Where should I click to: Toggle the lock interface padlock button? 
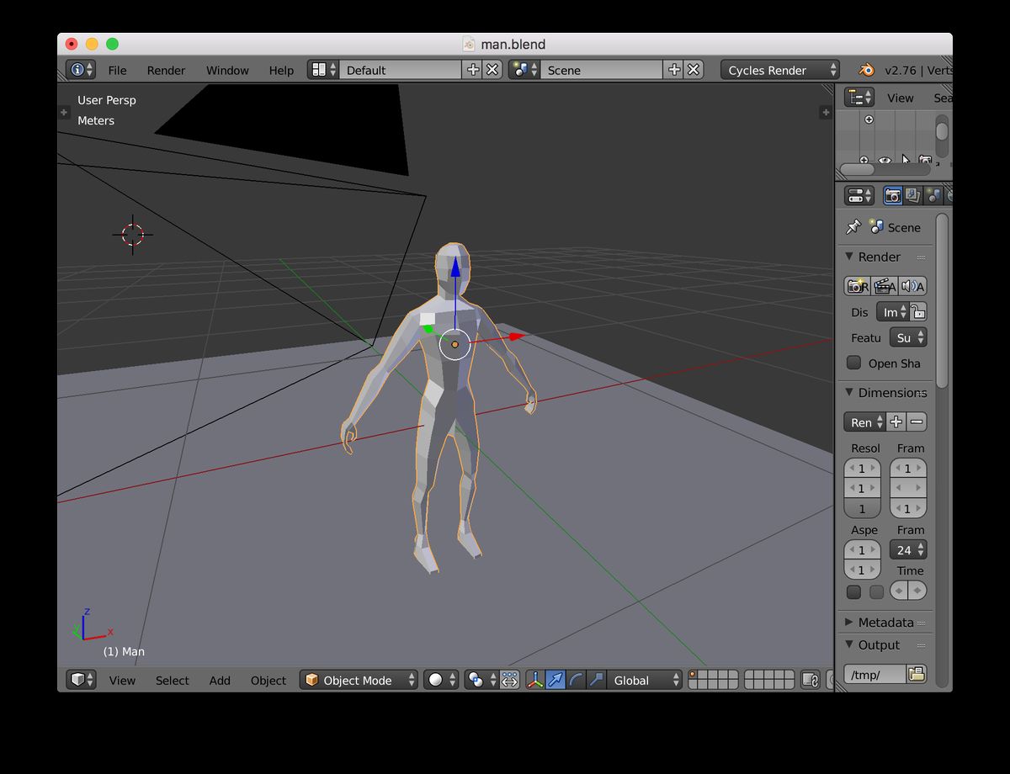coord(918,312)
